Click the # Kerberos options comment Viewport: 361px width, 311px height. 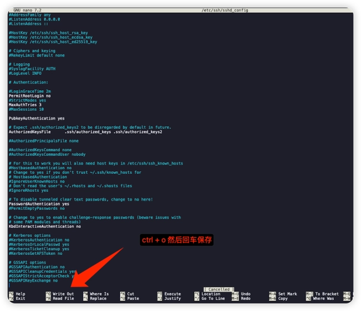tap(30, 235)
